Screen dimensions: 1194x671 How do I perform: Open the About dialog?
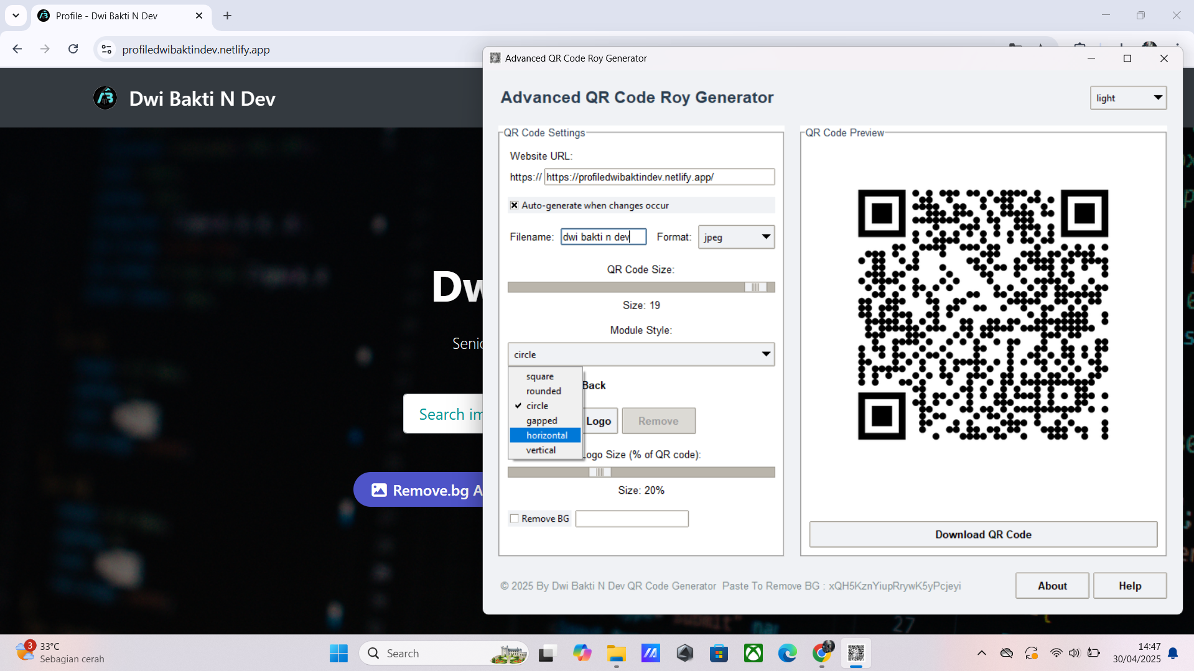[1052, 586]
